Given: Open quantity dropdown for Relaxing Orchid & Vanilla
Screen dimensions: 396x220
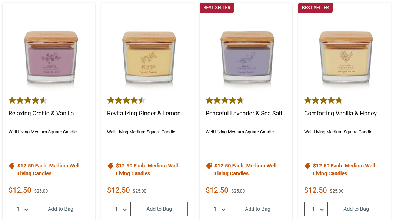Looking at the screenshot, I should click(21, 209).
